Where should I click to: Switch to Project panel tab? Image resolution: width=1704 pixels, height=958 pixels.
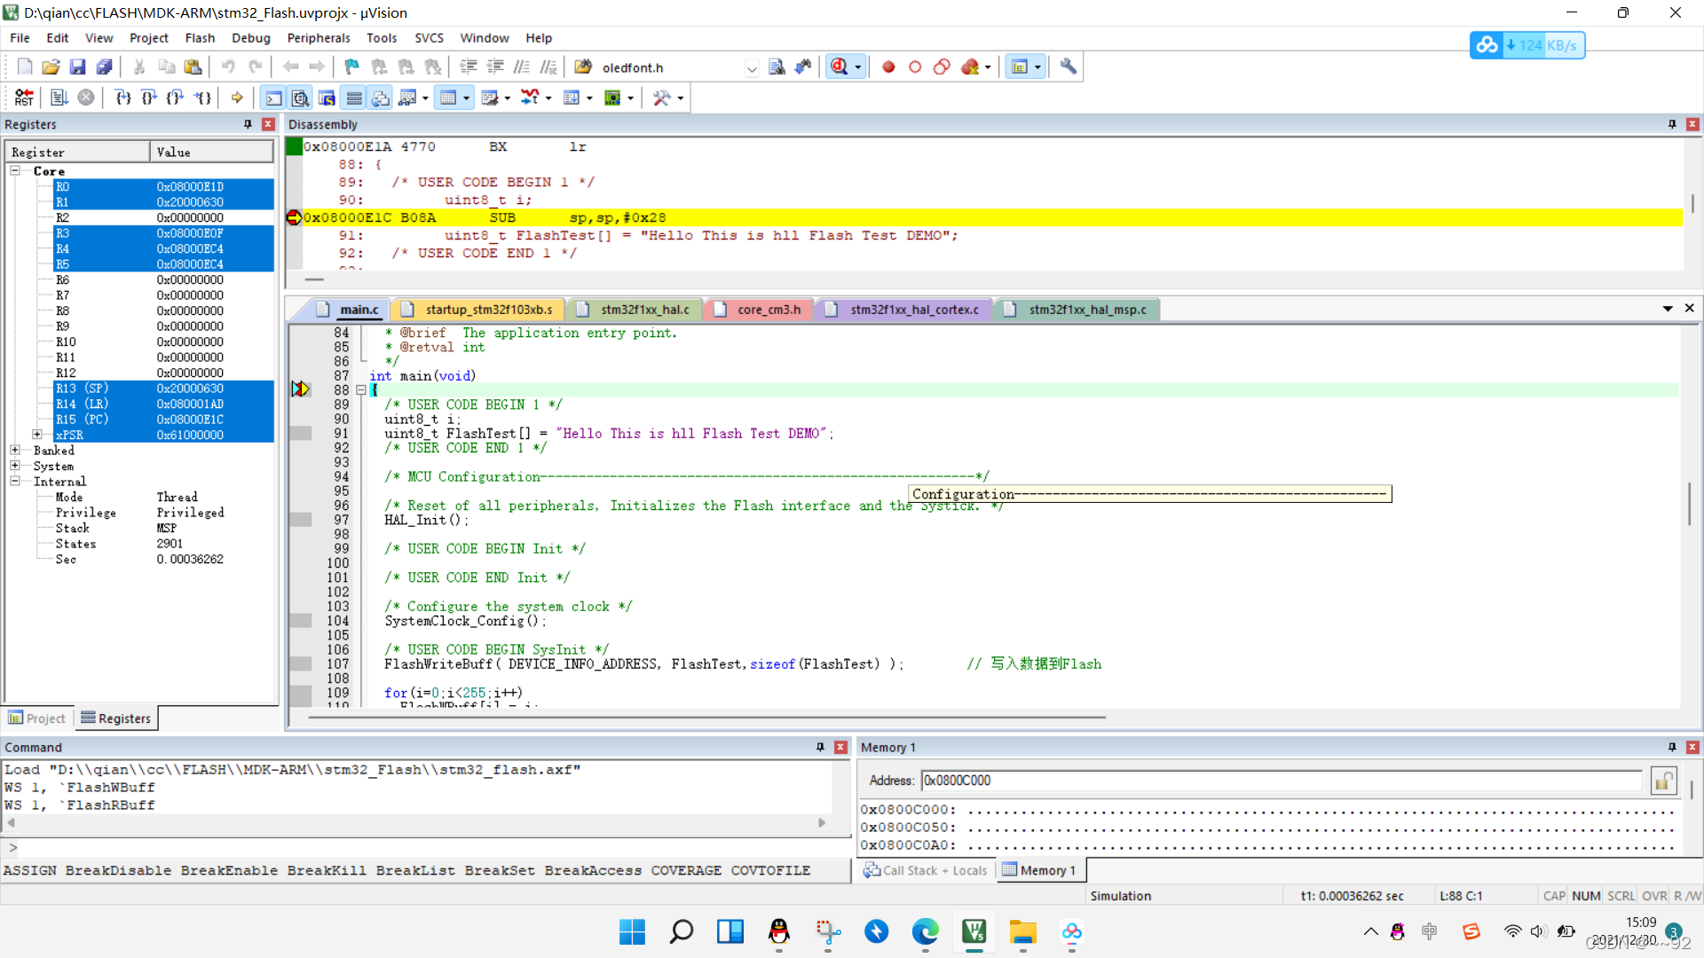click(x=37, y=718)
